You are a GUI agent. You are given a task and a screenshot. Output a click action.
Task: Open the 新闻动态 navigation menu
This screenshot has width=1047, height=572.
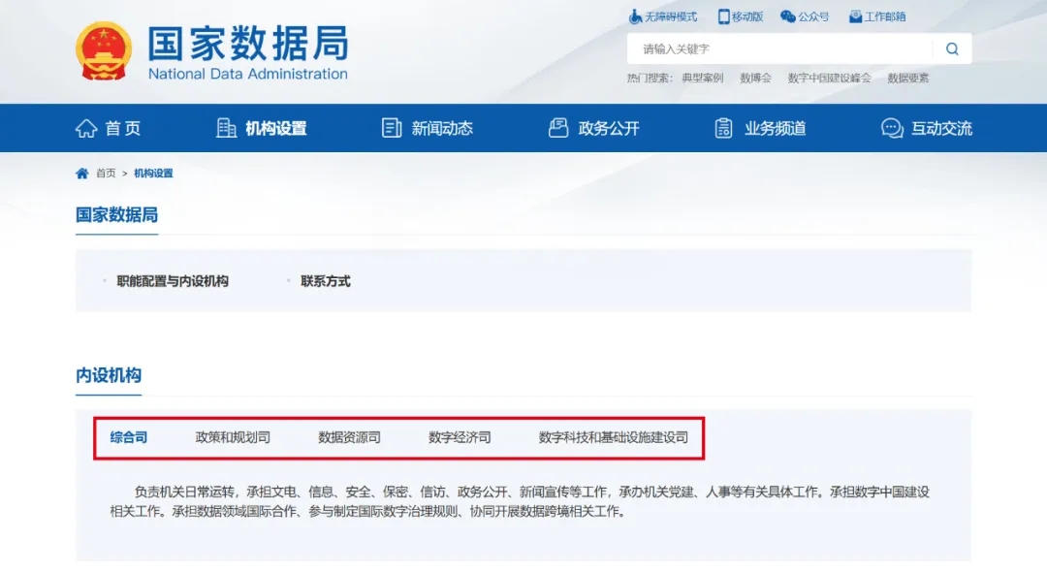tap(428, 128)
